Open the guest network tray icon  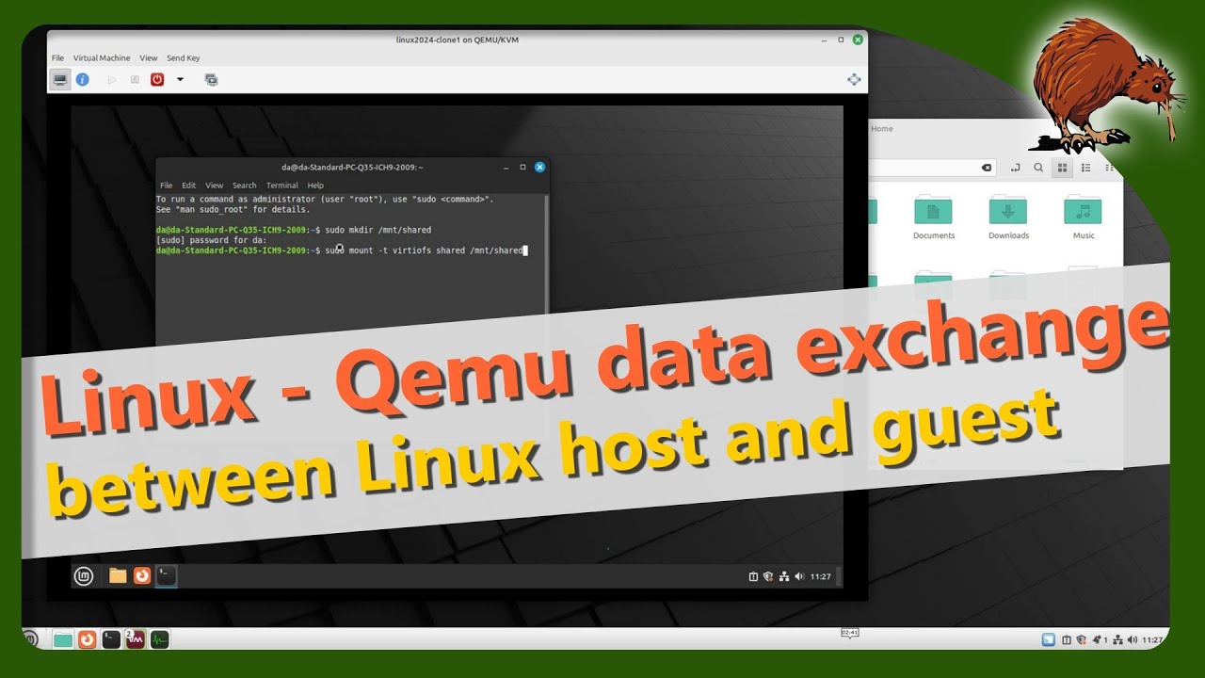click(x=783, y=576)
